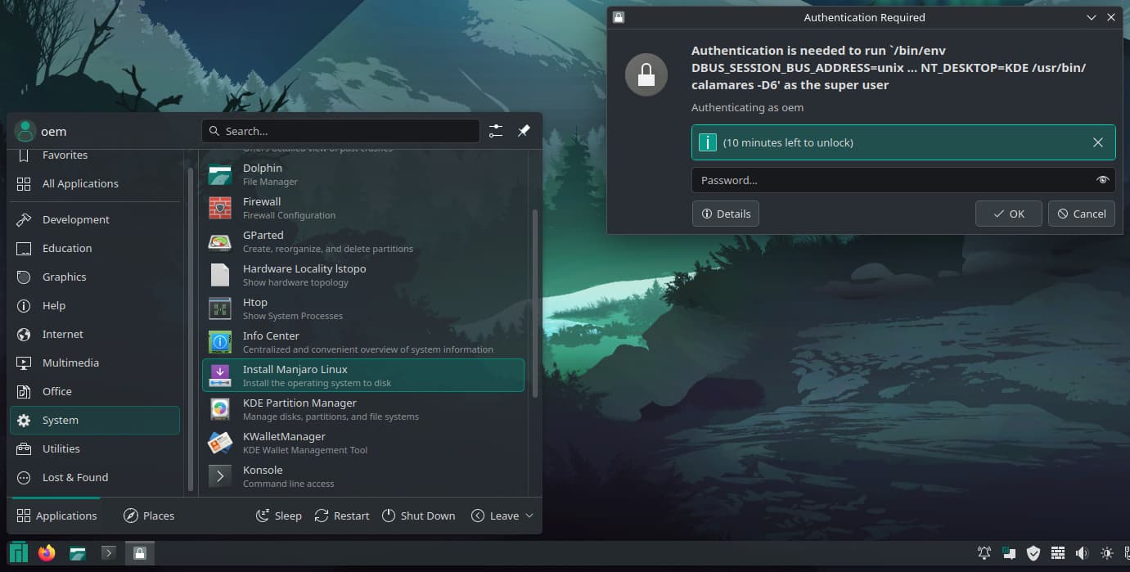Select the All Applications category
1130x572 pixels.
95,183
